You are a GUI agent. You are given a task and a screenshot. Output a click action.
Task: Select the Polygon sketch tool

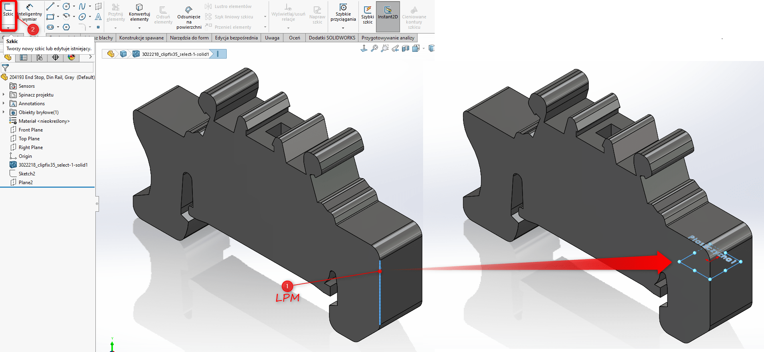coord(66,27)
